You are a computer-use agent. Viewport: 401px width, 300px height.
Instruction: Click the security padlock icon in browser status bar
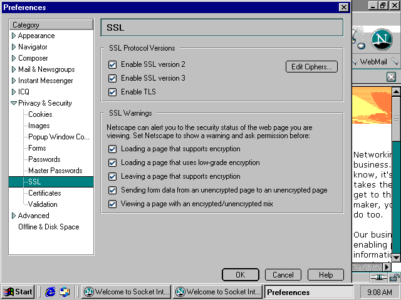click(395, 277)
